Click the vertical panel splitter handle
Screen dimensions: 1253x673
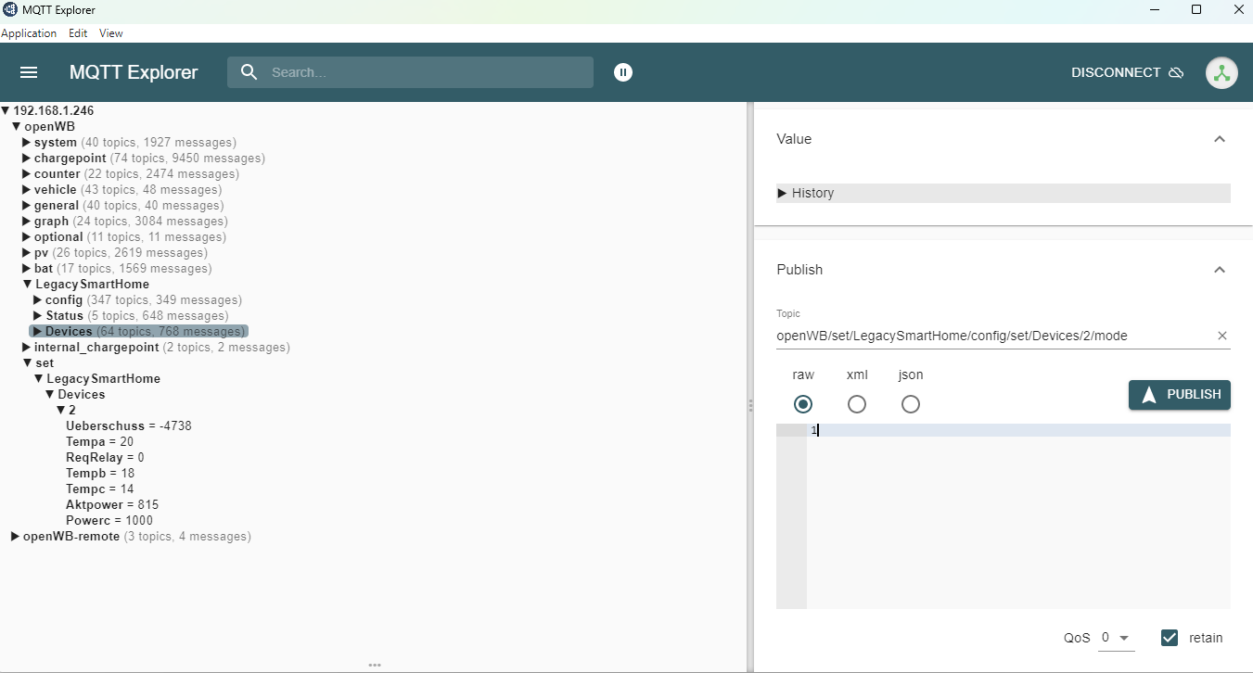pos(750,405)
